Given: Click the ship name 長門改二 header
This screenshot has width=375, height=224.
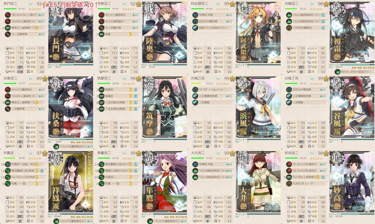Looking at the screenshot, I should (x=10, y=4).
